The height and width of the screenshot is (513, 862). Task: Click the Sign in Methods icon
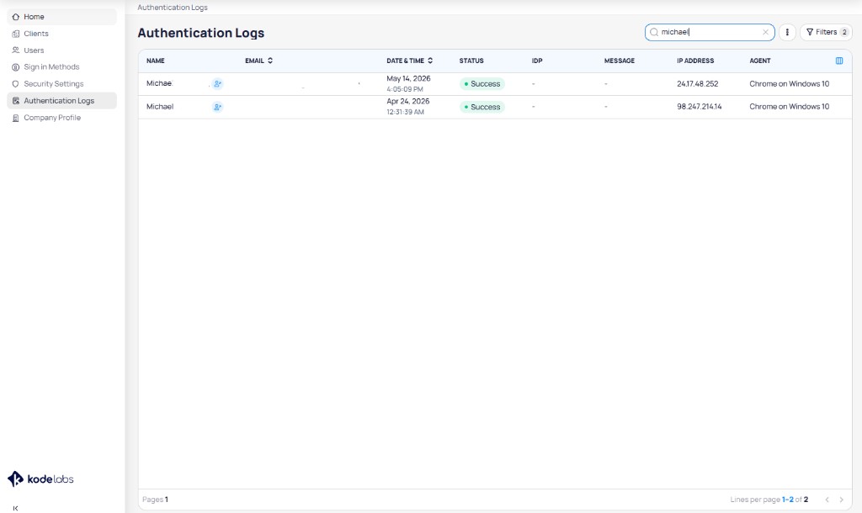point(15,67)
